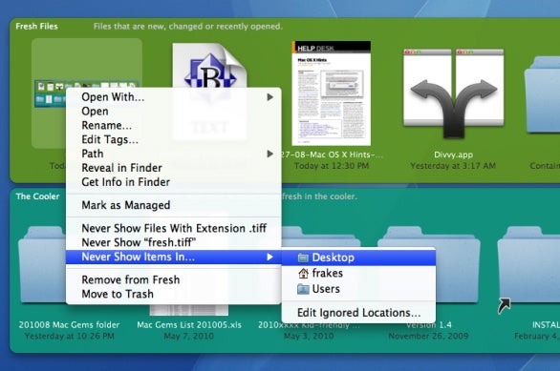Click the Divvy.app file name label
Screen dimensions: 560x371
454,155
